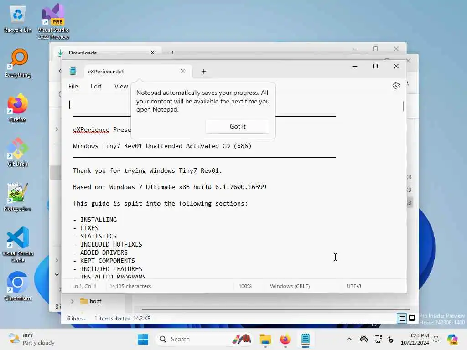Open notifications bell icon

pyautogui.click(x=436, y=339)
